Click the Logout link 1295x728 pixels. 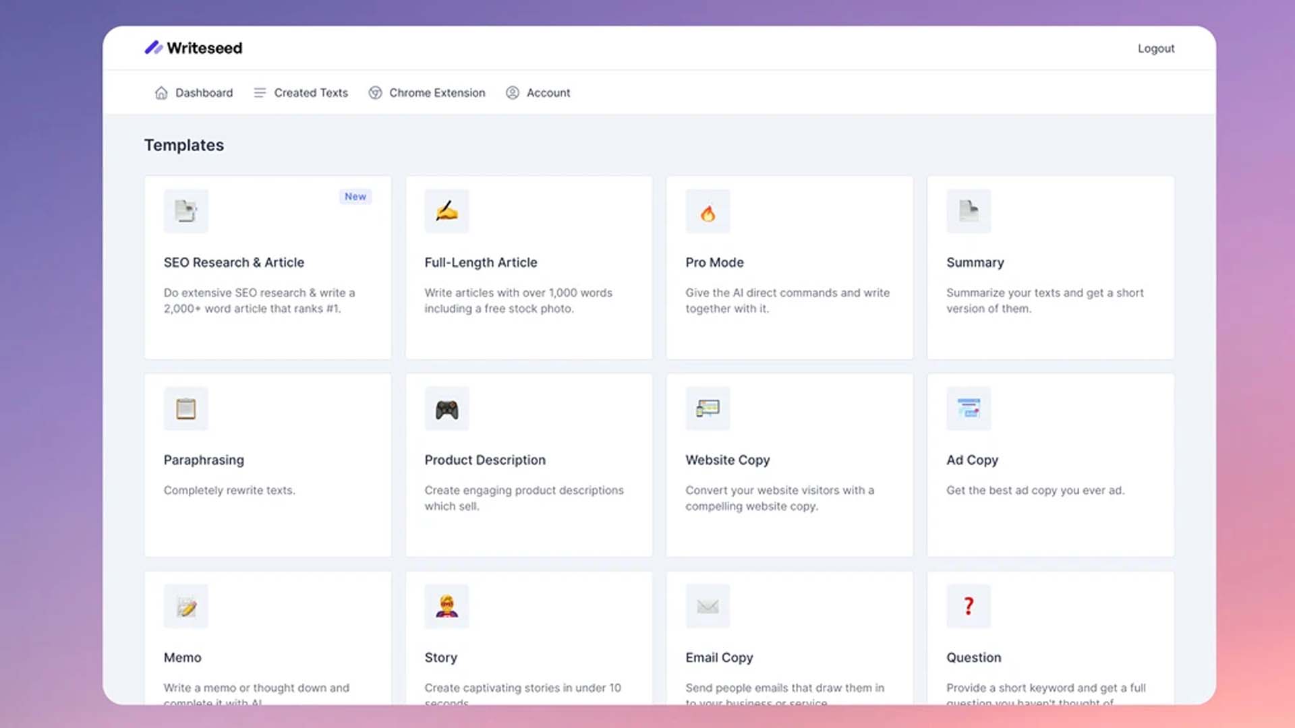point(1156,48)
